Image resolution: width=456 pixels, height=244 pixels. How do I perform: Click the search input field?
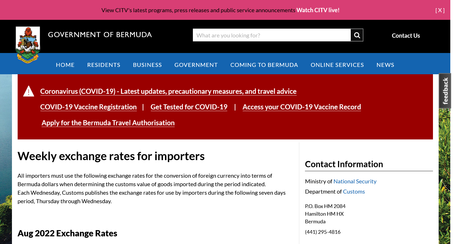pos(271,35)
